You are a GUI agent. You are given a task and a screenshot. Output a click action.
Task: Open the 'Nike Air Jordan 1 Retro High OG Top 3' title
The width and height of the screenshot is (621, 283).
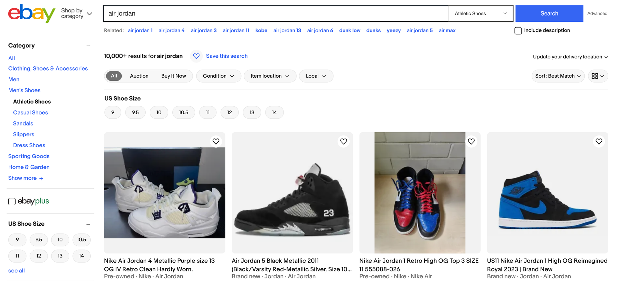point(419,265)
